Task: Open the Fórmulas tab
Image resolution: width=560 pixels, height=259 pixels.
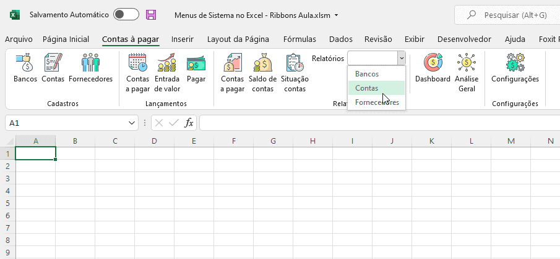Action: click(x=299, y=39)
